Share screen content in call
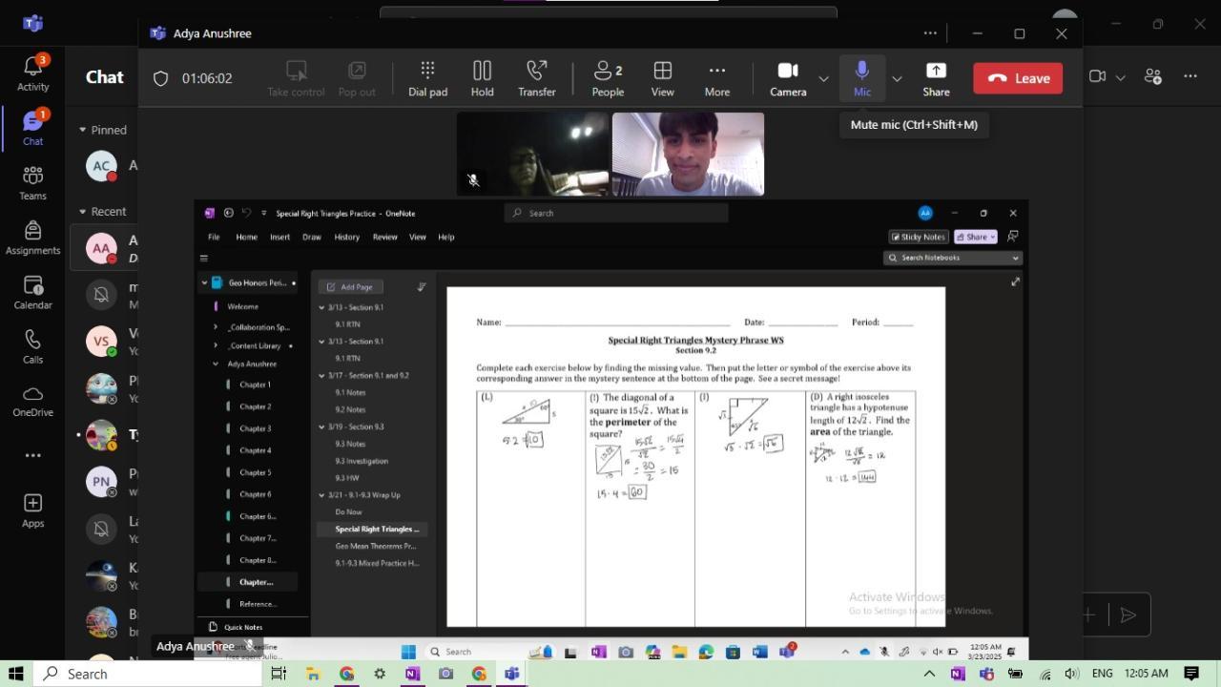This screenshot has height=687, width=1221. coord(936,78)
